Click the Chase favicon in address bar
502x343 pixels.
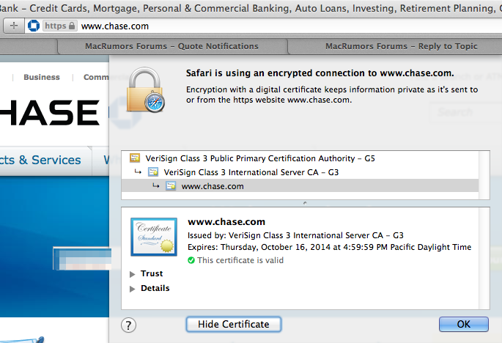(x=32, y=26)
